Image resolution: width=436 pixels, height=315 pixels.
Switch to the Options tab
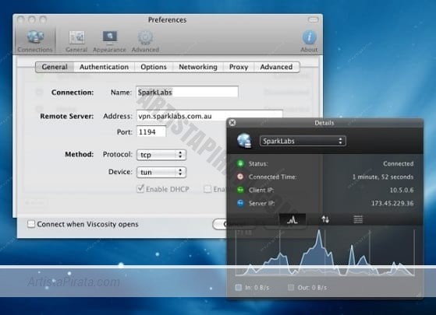click(154, 67)
